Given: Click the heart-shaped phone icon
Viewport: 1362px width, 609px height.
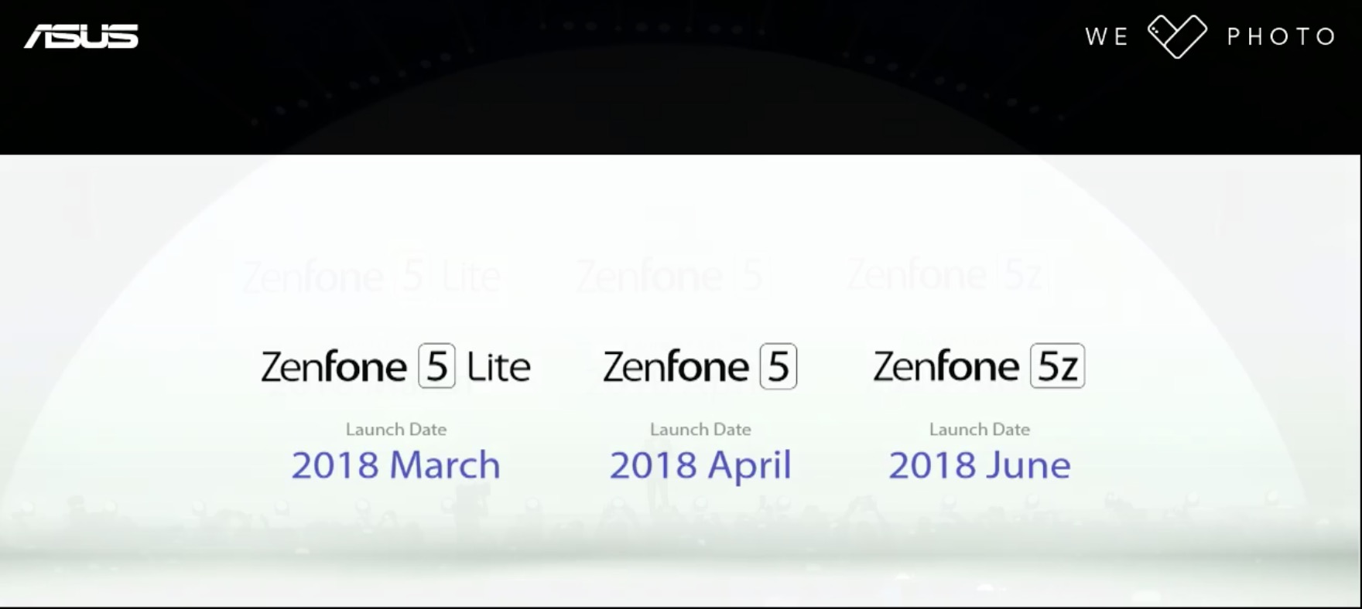Looking at the screenshot, I should [1177, 36].
